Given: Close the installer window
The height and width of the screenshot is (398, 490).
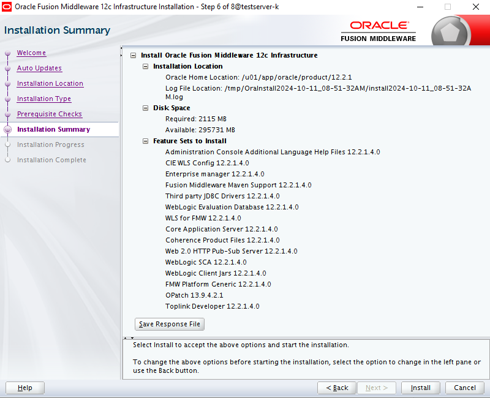Looking at the screenshot, I should [476, 7].
